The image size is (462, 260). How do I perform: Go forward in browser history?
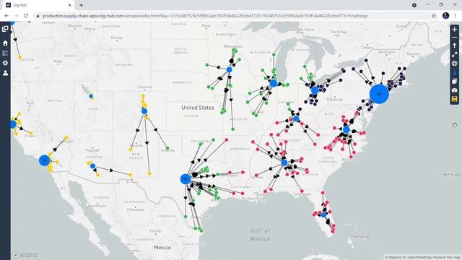tap(16, 16)
